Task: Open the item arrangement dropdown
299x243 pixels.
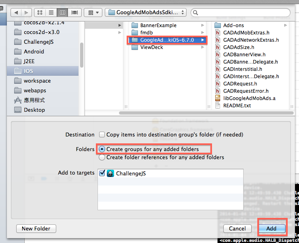Action: click(x=93, y=13)
